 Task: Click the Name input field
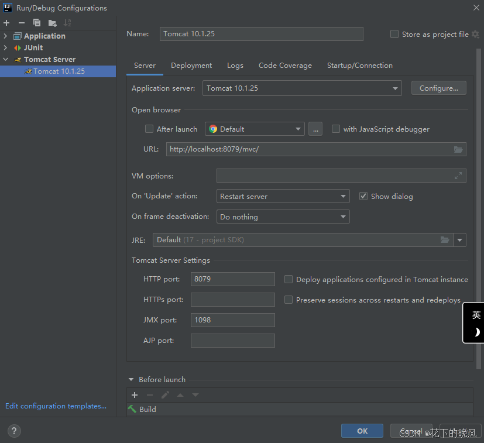262,34
